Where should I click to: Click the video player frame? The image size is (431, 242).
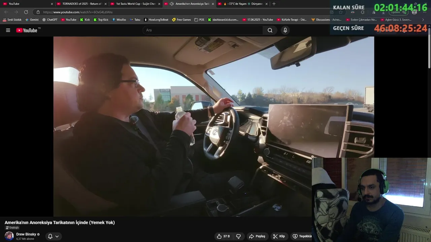(x=213, y=126)
